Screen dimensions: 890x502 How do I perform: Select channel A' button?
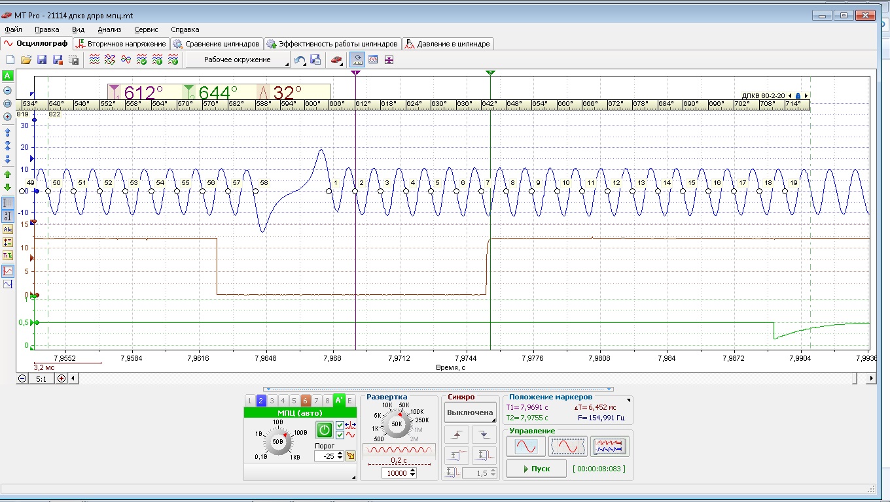coord(338,401)
